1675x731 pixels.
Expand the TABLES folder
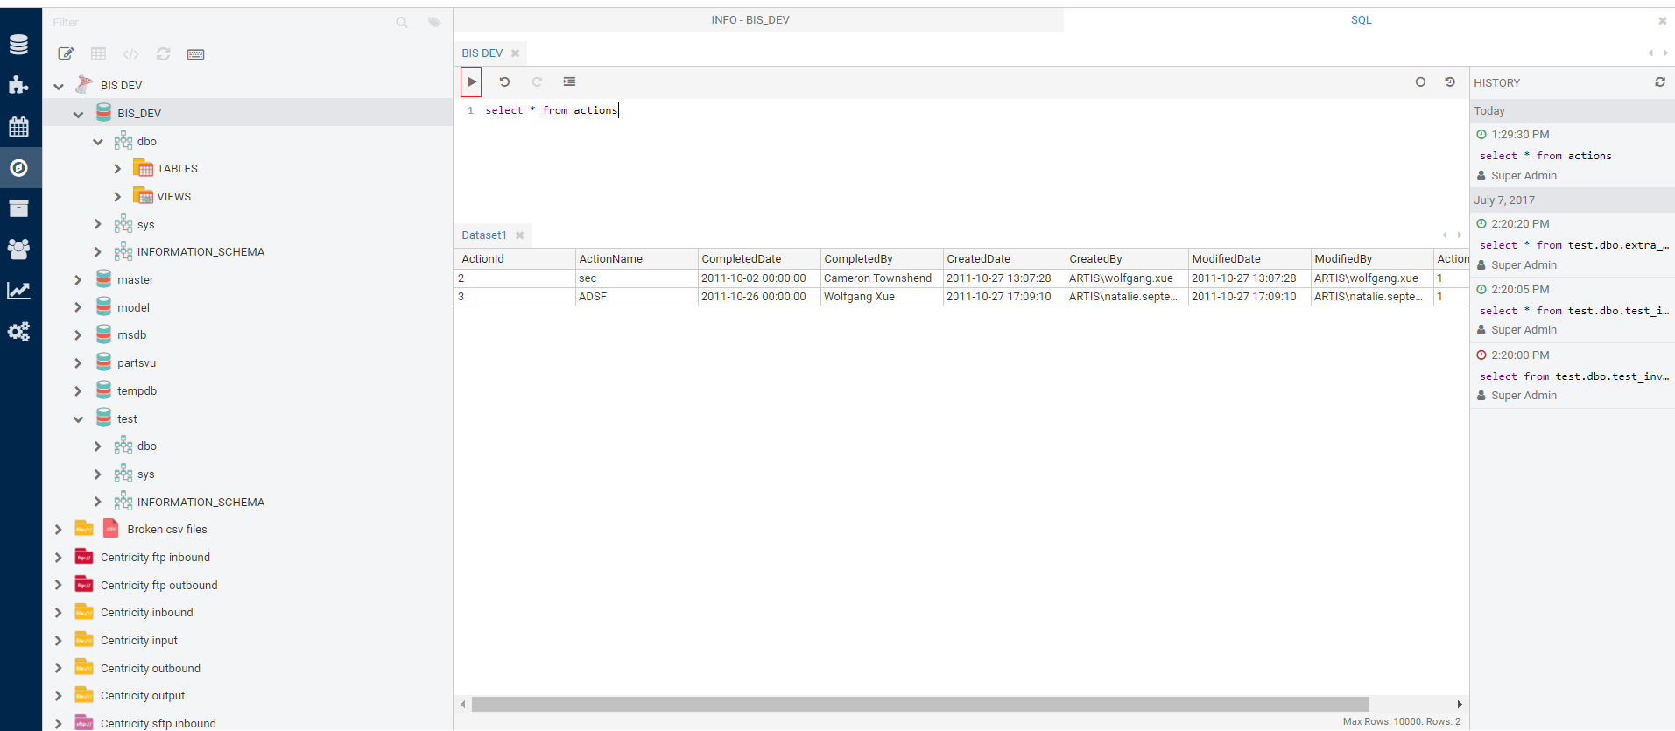point(117,169)
